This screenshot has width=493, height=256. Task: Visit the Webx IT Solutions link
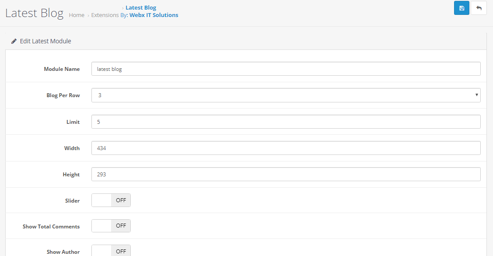coord(154,15)
